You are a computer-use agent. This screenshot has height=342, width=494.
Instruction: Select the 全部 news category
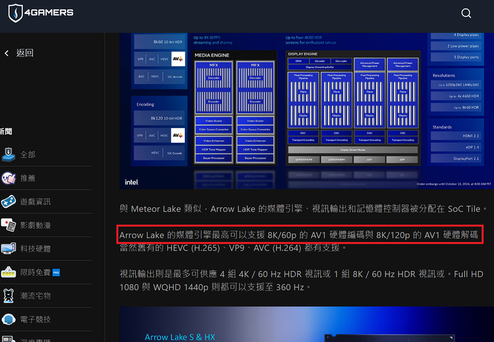[x=28, y=155]
